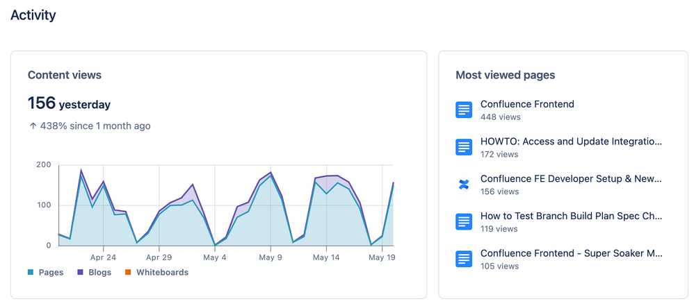Toggle the Pages legend color swatch
The image size is (694, 306).
[31, 273]
